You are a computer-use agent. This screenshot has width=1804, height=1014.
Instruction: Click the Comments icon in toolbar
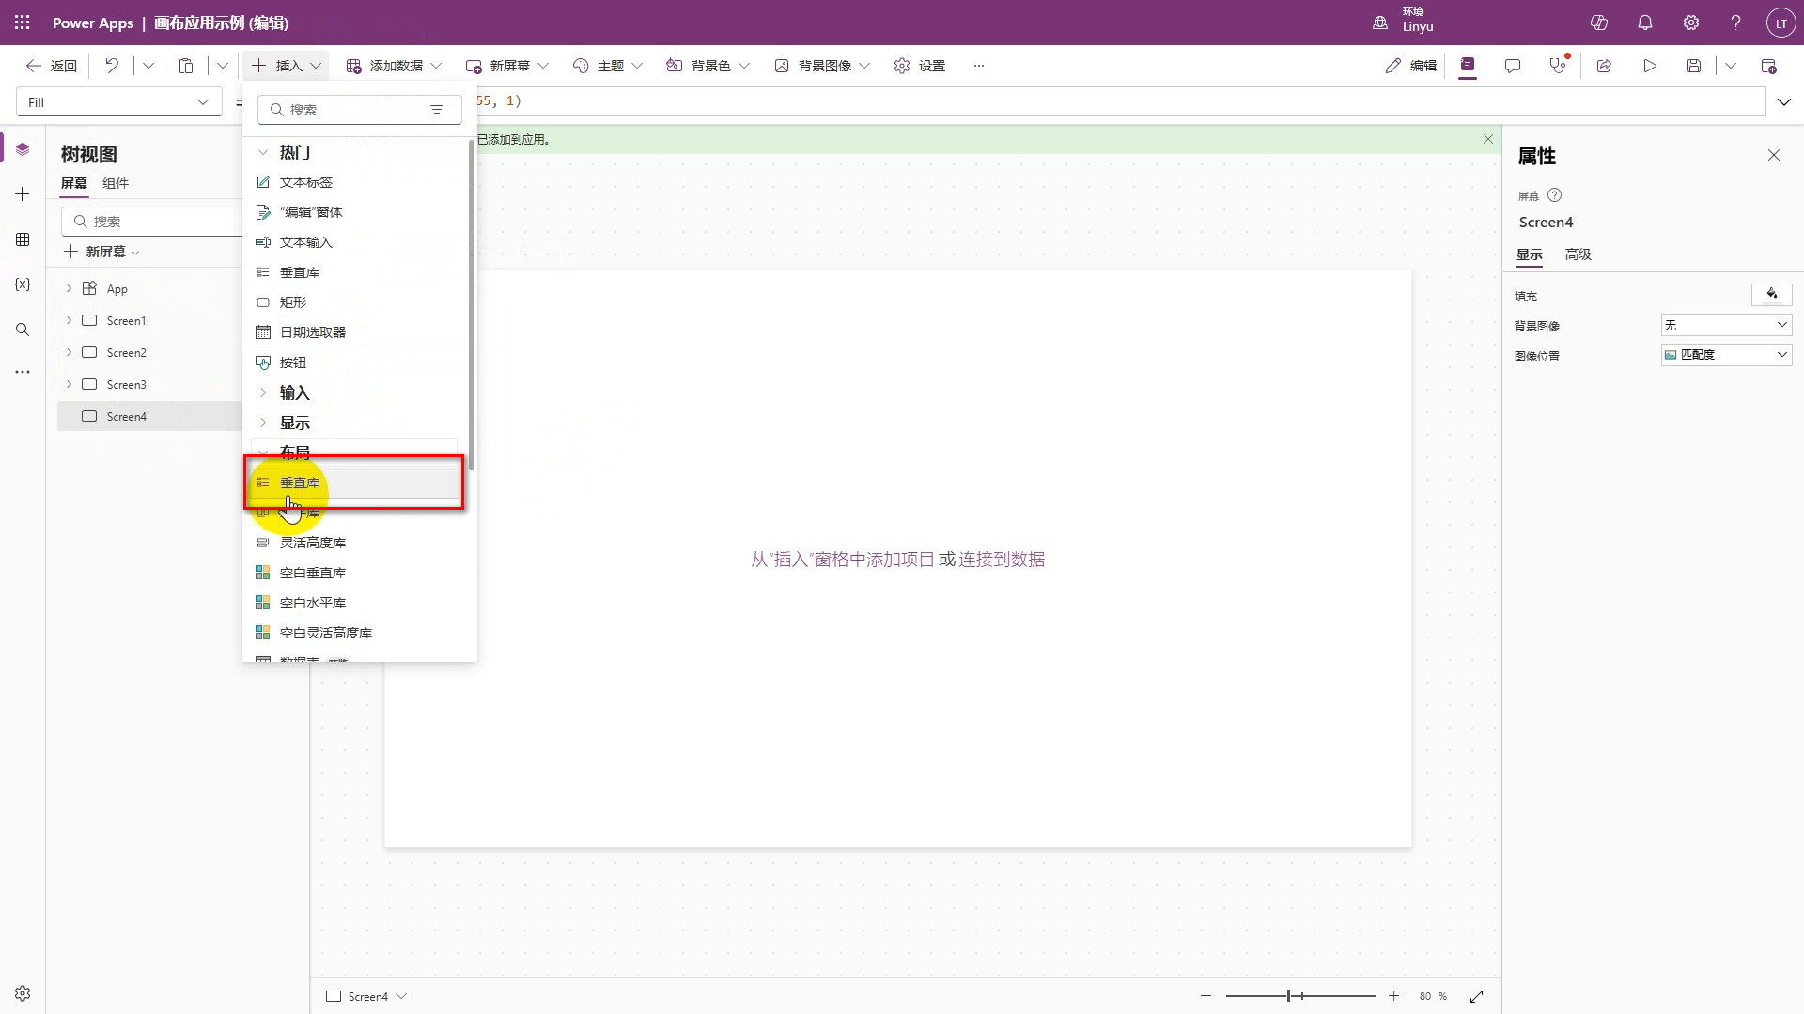(x=1512, y=66)
